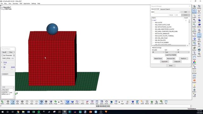This screenshot has height=114, width=203.
Task: Click the Fringe plot icon
Action: coord(56,102)
